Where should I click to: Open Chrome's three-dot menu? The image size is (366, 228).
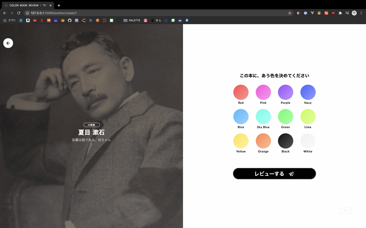pos(361,13)
